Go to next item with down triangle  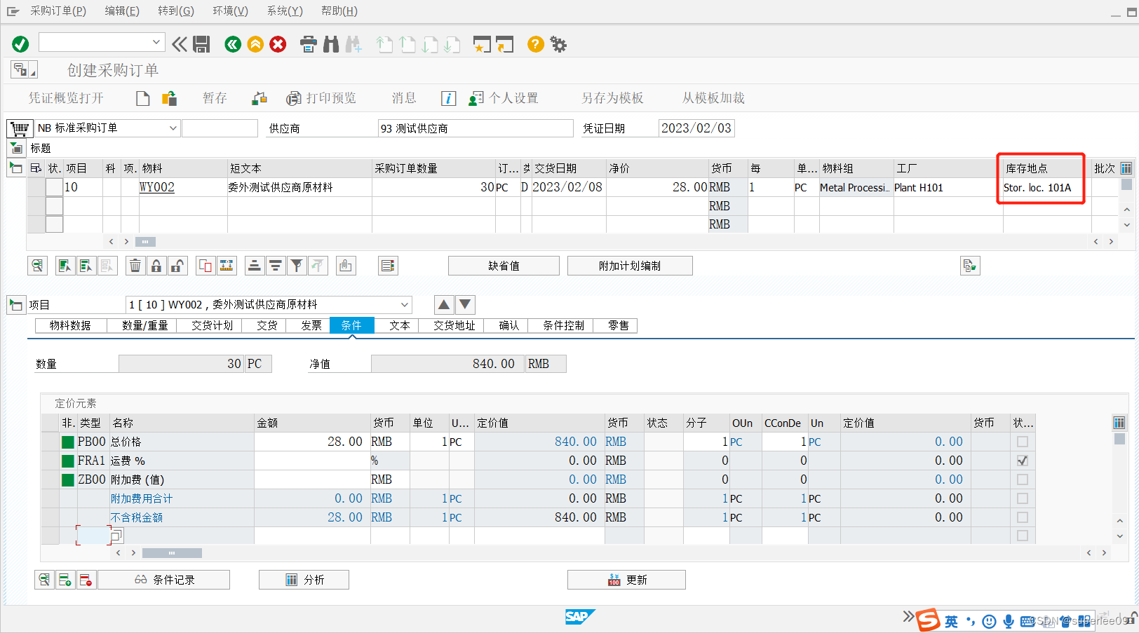[465, 305]
